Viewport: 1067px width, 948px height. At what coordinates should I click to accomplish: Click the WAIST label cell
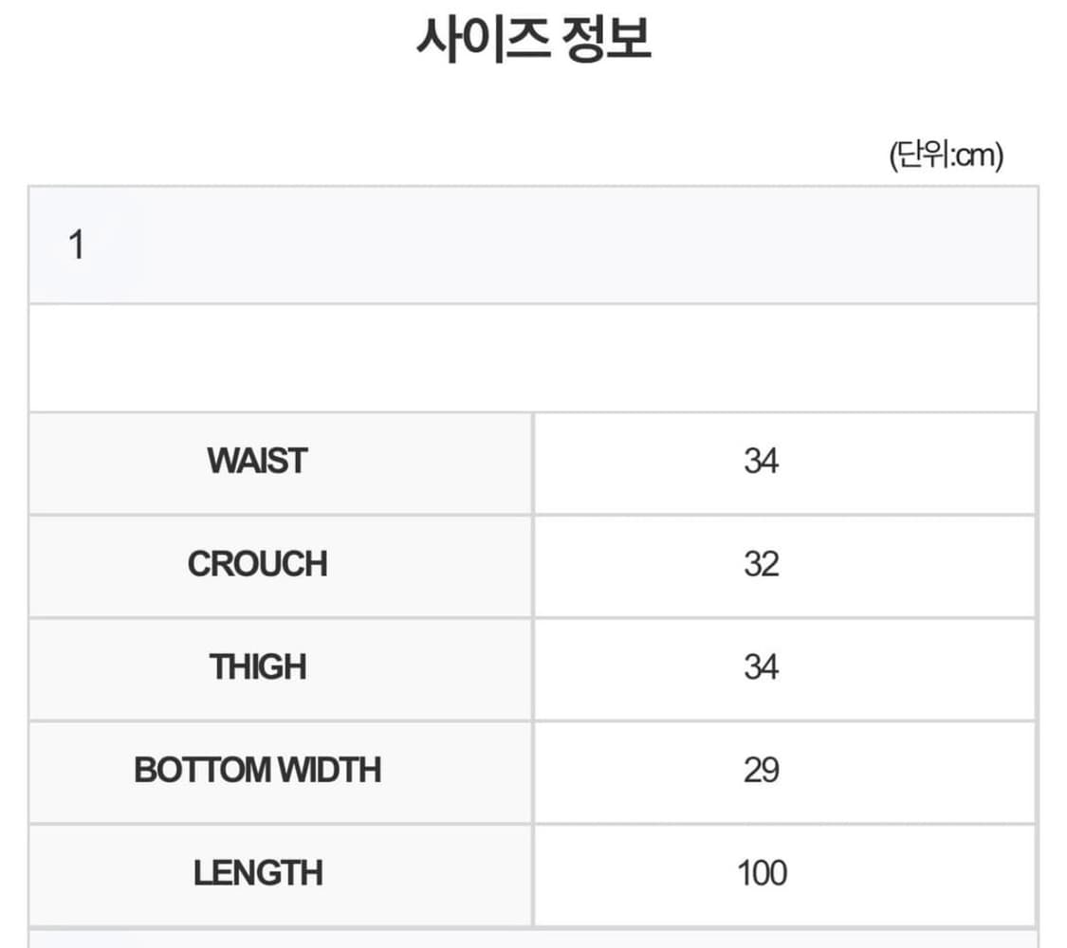pyautogui.click(x=258, y=462)
